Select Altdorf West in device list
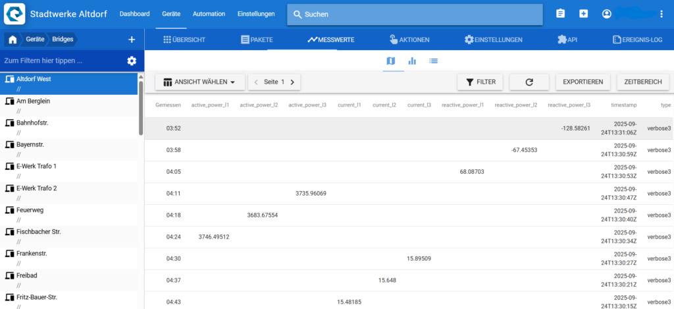The image size is (674, 309). pos(68,84)
